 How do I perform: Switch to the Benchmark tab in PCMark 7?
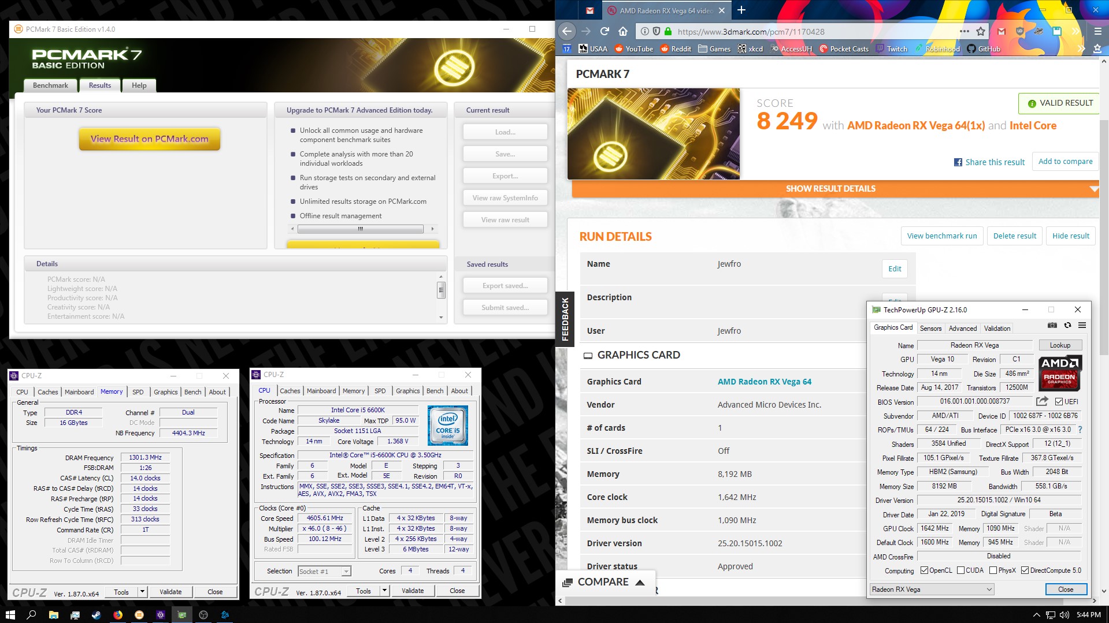click(50, 85)
